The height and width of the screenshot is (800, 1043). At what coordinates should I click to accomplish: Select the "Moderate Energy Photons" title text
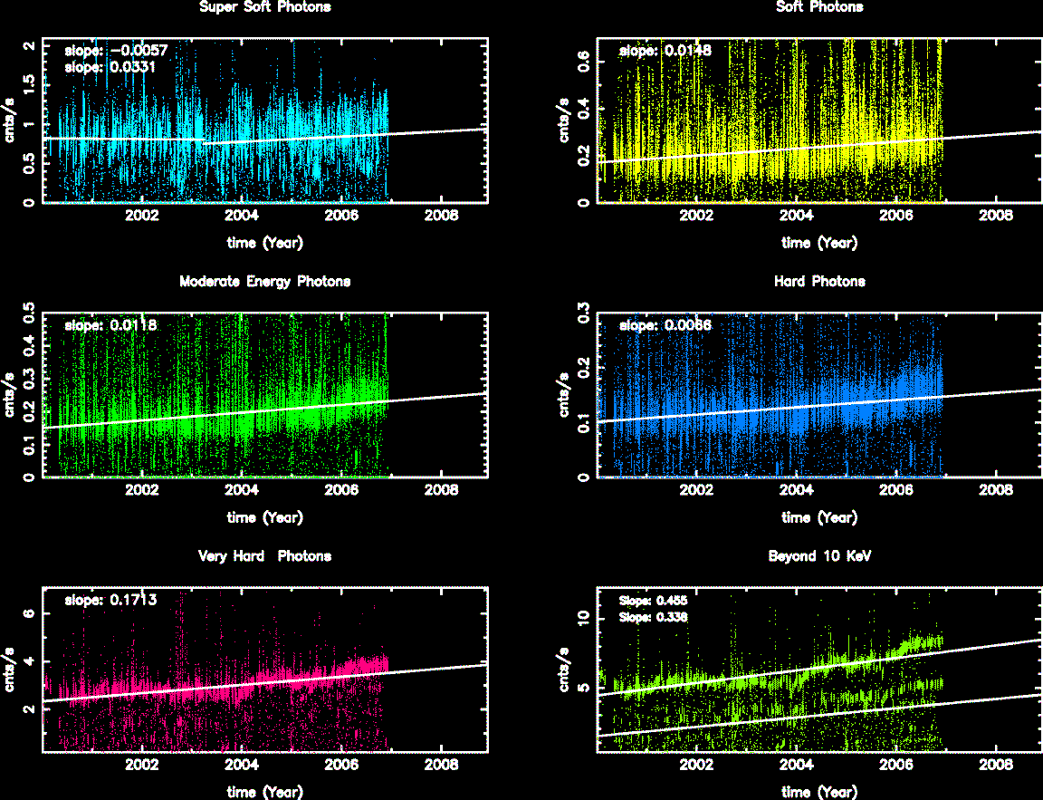coord(264,282)
